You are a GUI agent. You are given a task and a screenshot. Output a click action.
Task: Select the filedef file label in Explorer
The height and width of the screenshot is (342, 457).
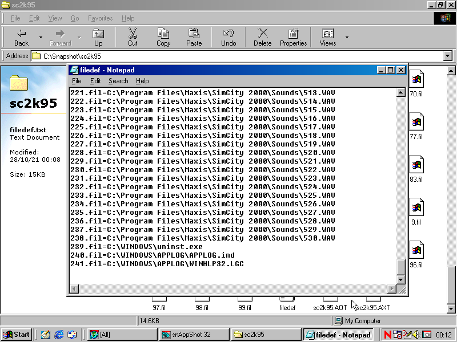point(287,308)
